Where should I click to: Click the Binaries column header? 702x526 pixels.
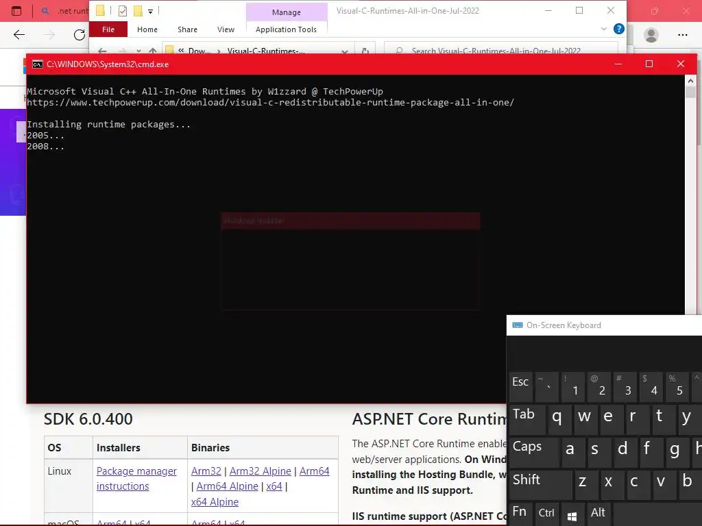tap(210, 448)
